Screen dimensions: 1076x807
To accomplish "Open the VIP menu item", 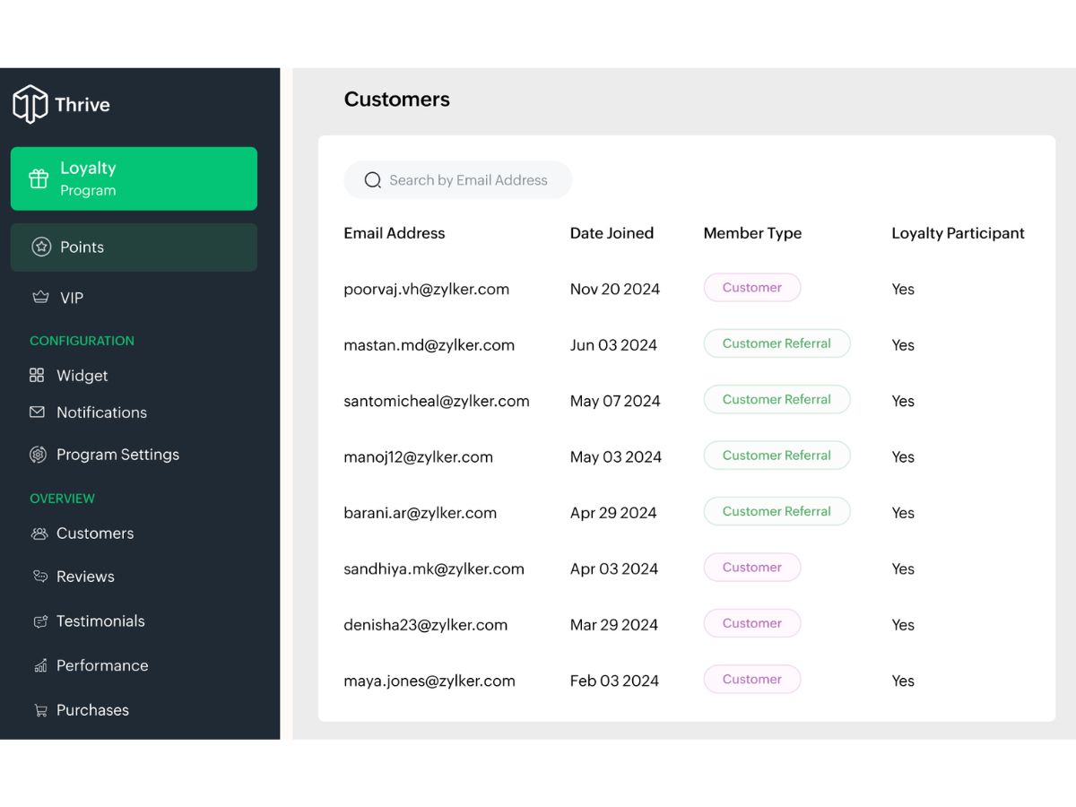I will (x=72, y=298).
